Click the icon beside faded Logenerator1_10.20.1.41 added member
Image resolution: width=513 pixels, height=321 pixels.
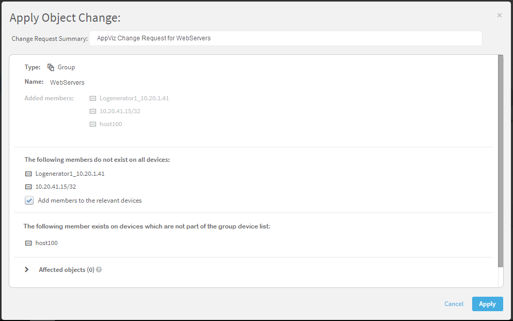(x=93, y=98)
